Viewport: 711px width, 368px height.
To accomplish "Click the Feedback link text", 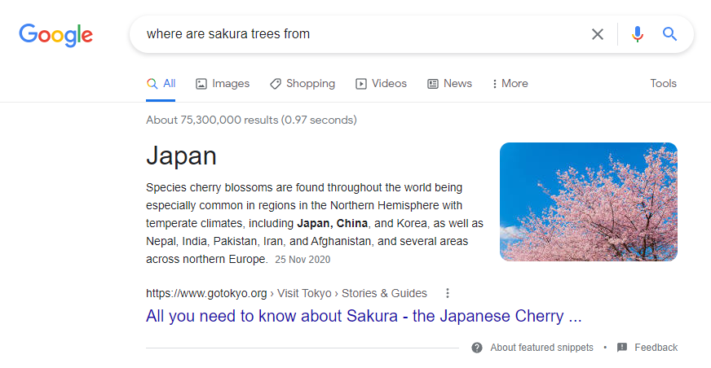I will [656, 348].
